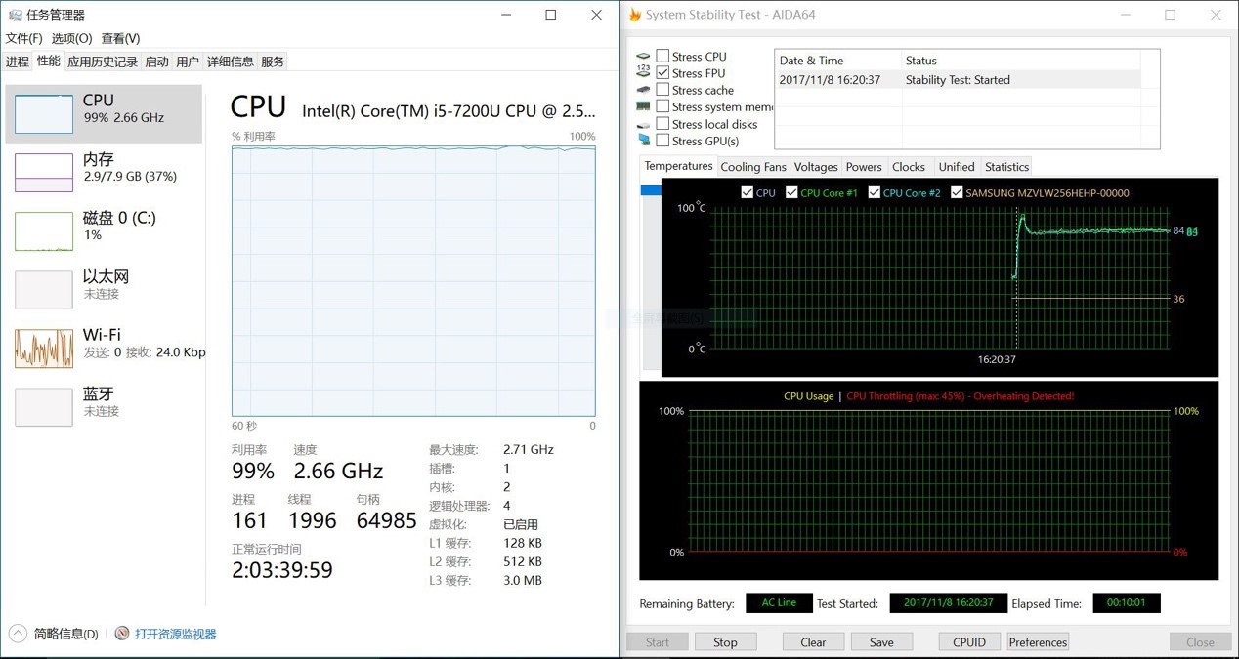Click the Stress FPU 123 icon
The height and width of the screenshot is (659, 1239).
pos(643,72)
